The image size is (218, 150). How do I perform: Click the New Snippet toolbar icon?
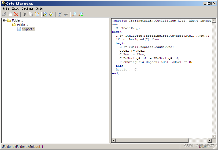click(x=10, y=14)
